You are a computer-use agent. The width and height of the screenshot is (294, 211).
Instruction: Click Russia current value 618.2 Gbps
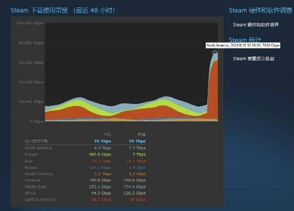tap(100, 167)
